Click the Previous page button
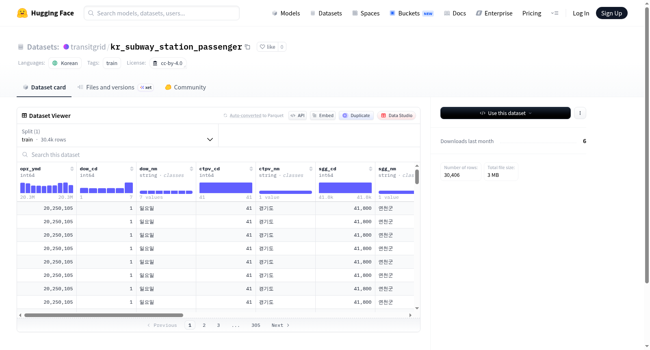 coord(162,325)
